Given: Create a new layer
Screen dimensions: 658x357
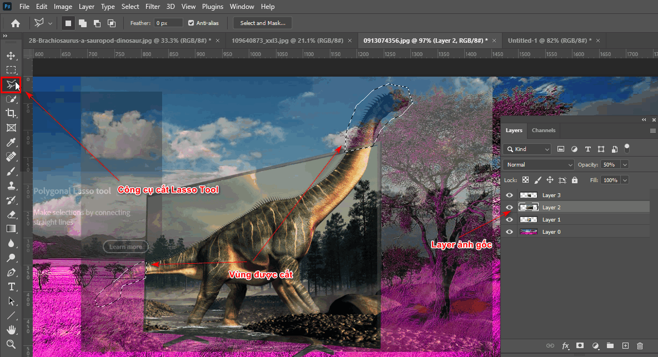Looking at the screenshot, I should click(625, 345).
